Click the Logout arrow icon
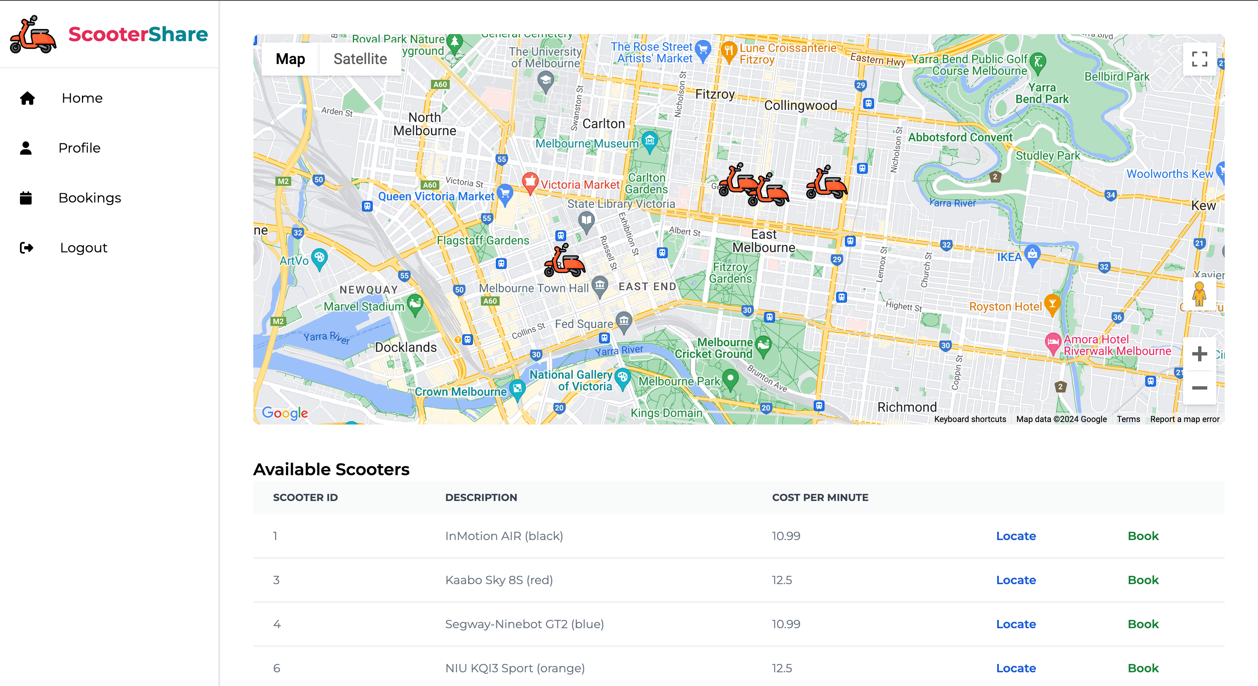The image size is (1258, 686). tap(26, 248)
